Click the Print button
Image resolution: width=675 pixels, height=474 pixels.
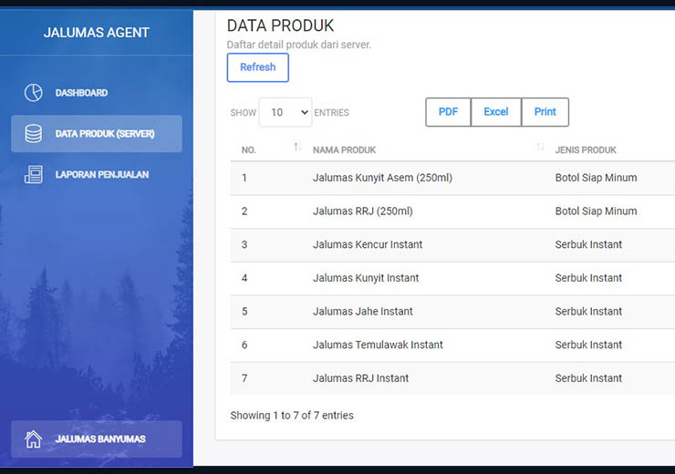pyautogui.click(x=545, y=112)
